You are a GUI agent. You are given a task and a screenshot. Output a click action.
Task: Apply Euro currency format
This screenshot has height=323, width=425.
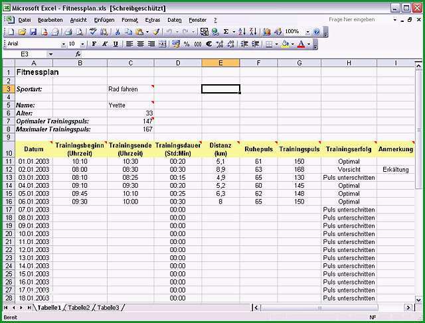tap(209, 44)
